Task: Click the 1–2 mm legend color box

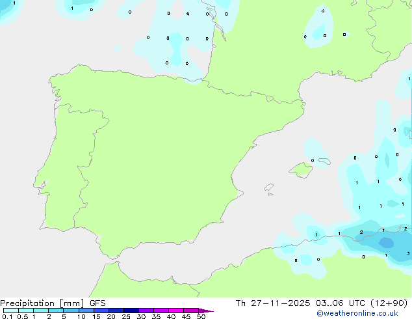Action: pyautogui.click(x=41, y=311)
